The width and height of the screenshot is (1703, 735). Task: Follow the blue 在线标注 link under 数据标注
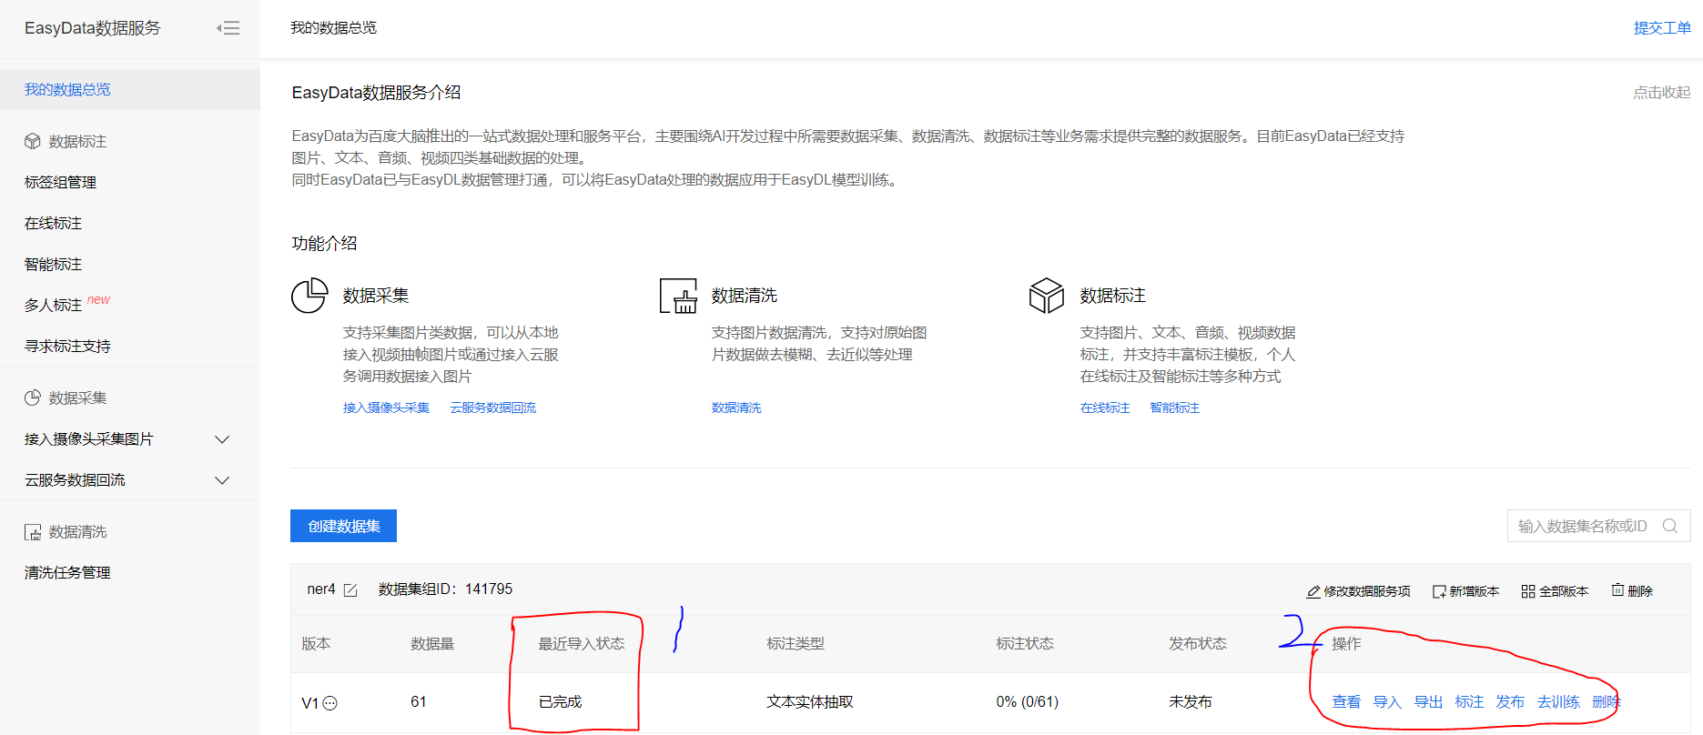[1105, 408]
